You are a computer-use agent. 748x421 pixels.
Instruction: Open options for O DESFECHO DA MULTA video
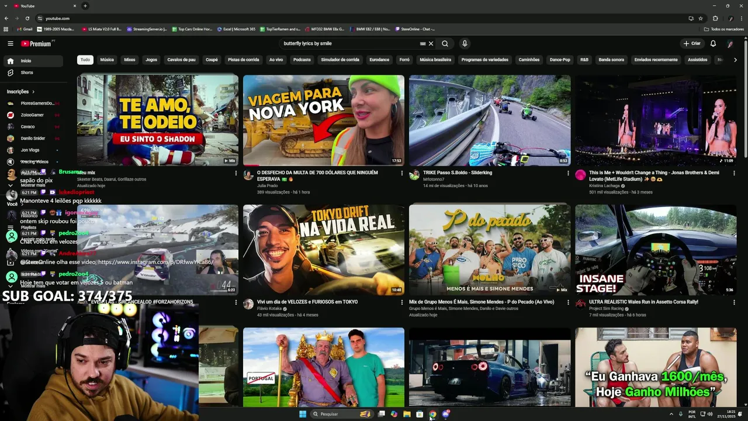pos(401,173)
